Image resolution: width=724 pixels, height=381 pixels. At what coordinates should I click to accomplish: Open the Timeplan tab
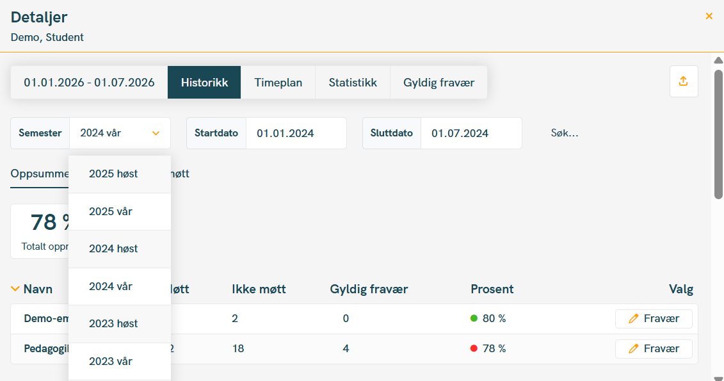pyautogui.click(x=278, y=82)
